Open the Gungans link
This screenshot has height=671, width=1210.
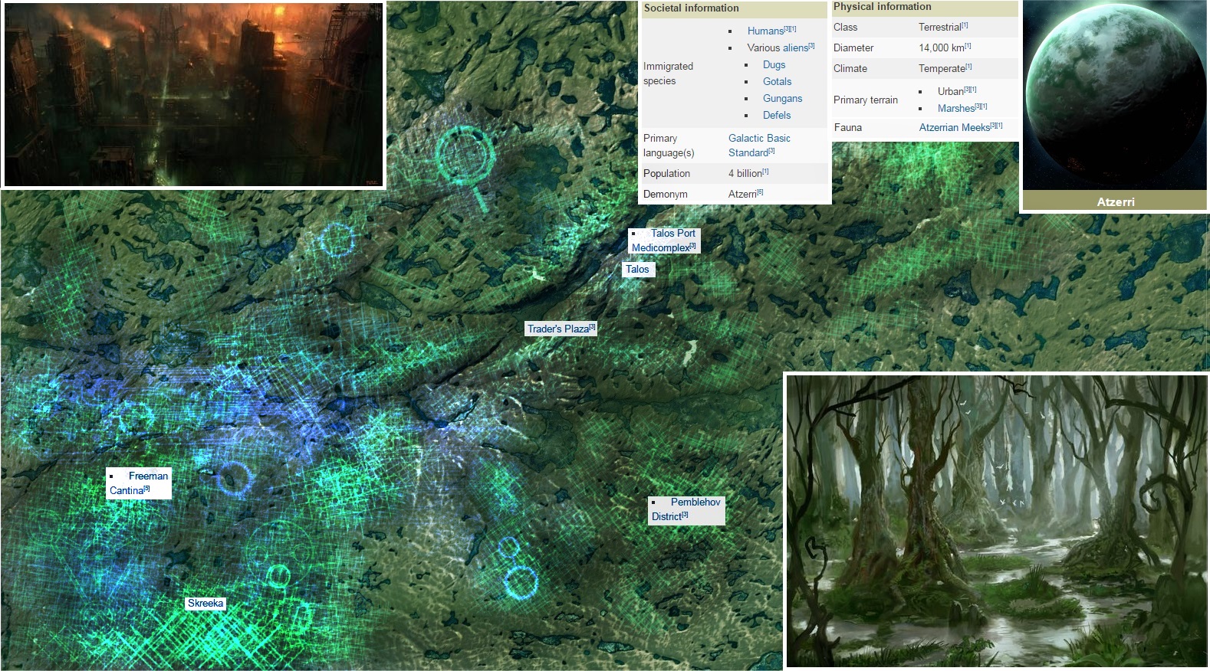pos(782,99)
